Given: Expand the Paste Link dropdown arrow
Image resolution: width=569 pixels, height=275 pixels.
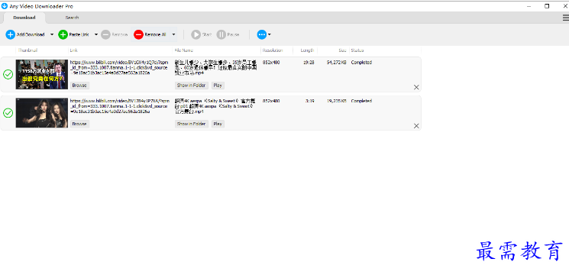Looking at the screenshot, I should click(96, 34).
